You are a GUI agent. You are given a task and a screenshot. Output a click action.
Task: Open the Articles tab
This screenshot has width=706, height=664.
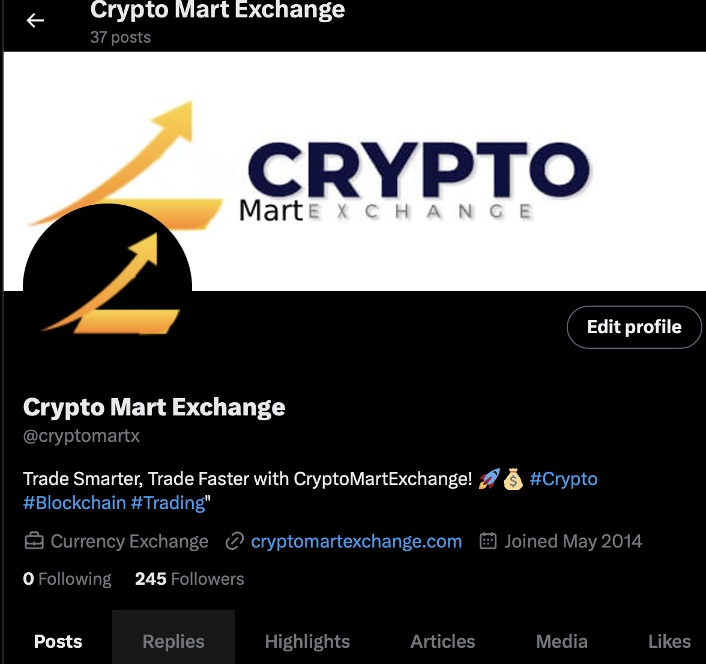click(442, 641)
